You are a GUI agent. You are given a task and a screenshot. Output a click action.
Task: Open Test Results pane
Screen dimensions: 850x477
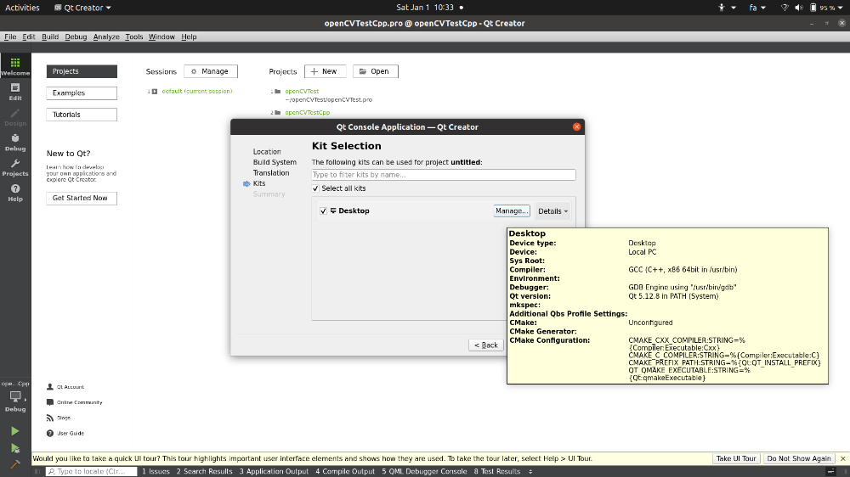coord(497,472)
